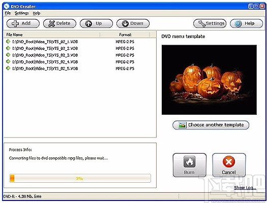Viewport: 267px width, 203px height.
Task: Move selected file Down
Action: (x=133, y=23)
